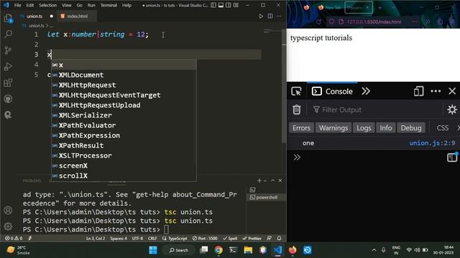This screenshot has width=460, height=258.
Task: Open the Edit menu
Action: 30,5
